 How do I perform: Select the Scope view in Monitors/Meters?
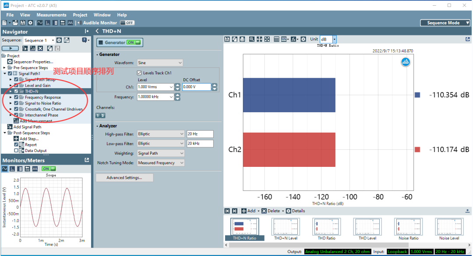(x=4, y=169)
